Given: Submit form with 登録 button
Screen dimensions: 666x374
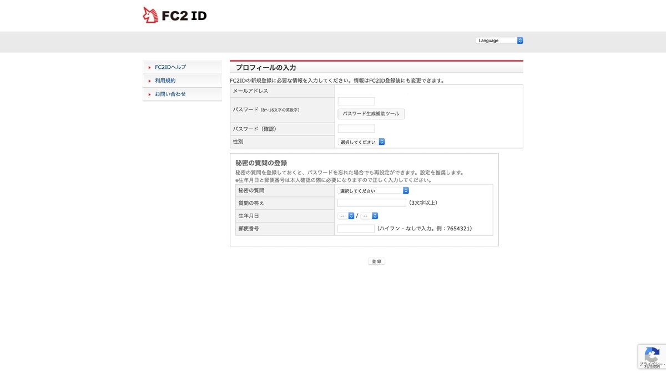Looking at the screenshot, I should pyautogui.click(x=376, y=261).
